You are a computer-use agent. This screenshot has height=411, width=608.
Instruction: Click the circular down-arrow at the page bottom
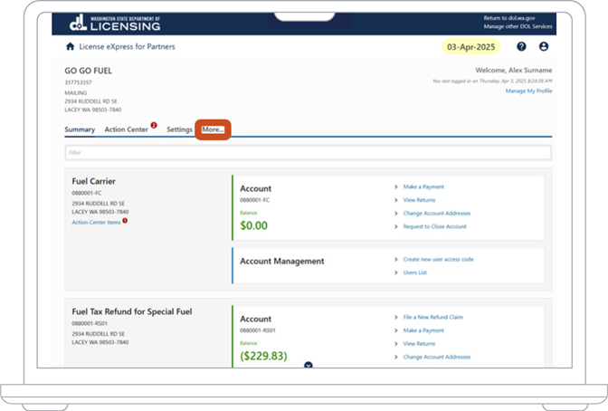[309, 365]
